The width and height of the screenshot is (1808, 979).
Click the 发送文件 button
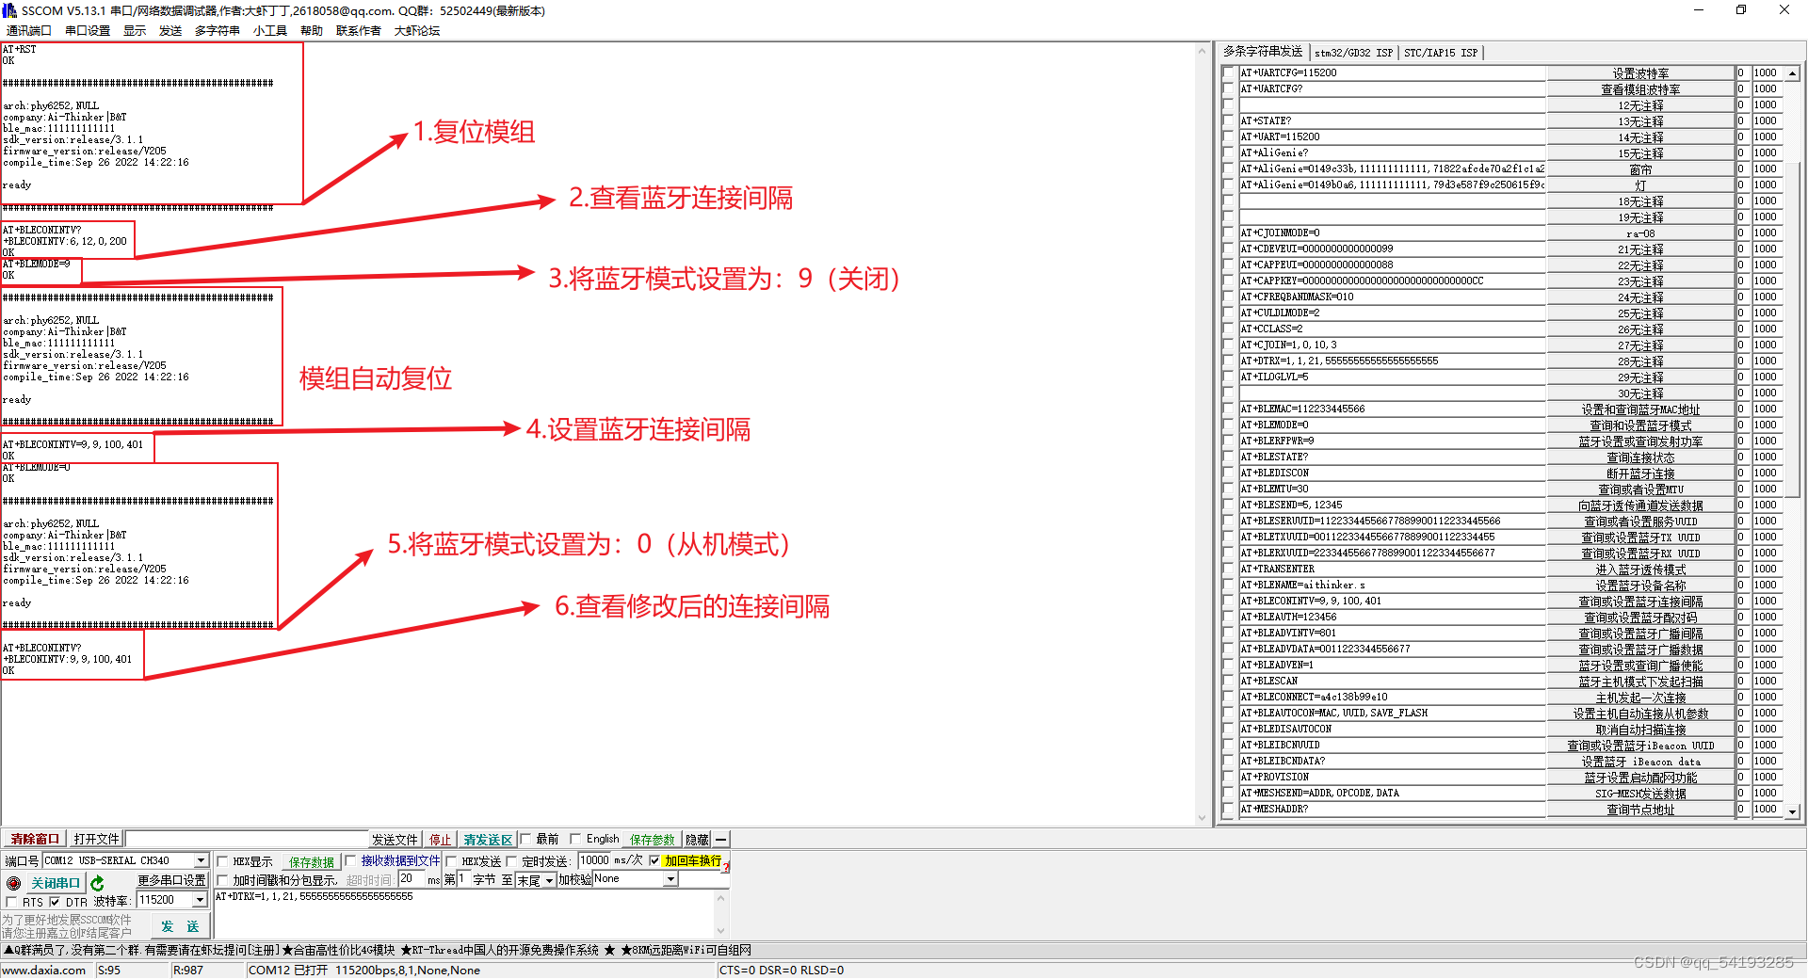click(x=395, y=840)
